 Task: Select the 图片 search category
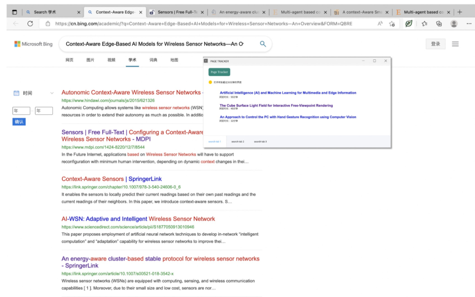pos(90,60)
